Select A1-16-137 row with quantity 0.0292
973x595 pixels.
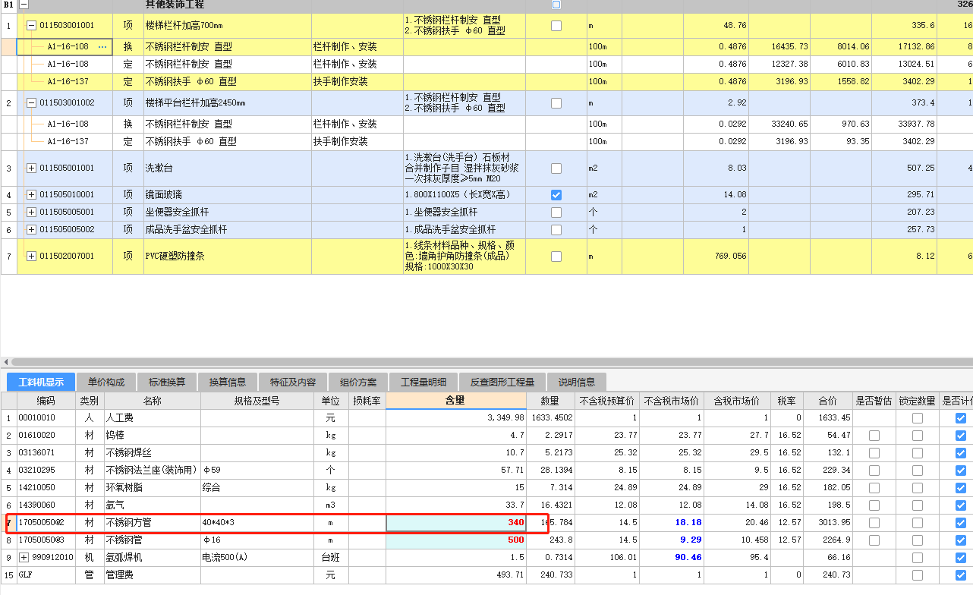pyautogui.click(x=486, y=141)
